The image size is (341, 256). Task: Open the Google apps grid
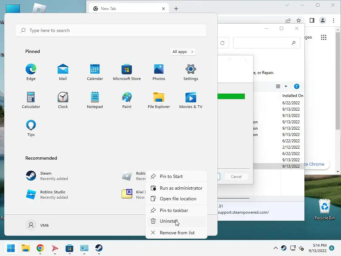pos(324,37)
